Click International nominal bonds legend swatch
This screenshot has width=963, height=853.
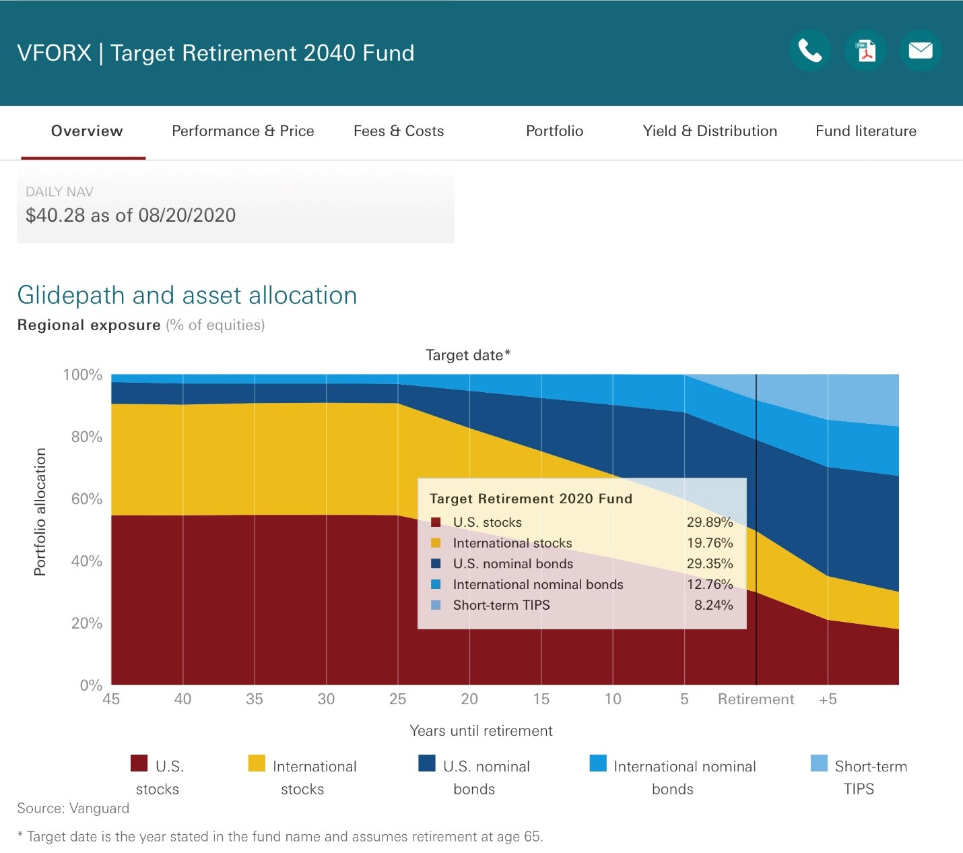598,763
